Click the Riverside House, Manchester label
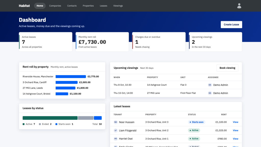The height and width of the screenshot is (147, 261). tap(38, 77)
